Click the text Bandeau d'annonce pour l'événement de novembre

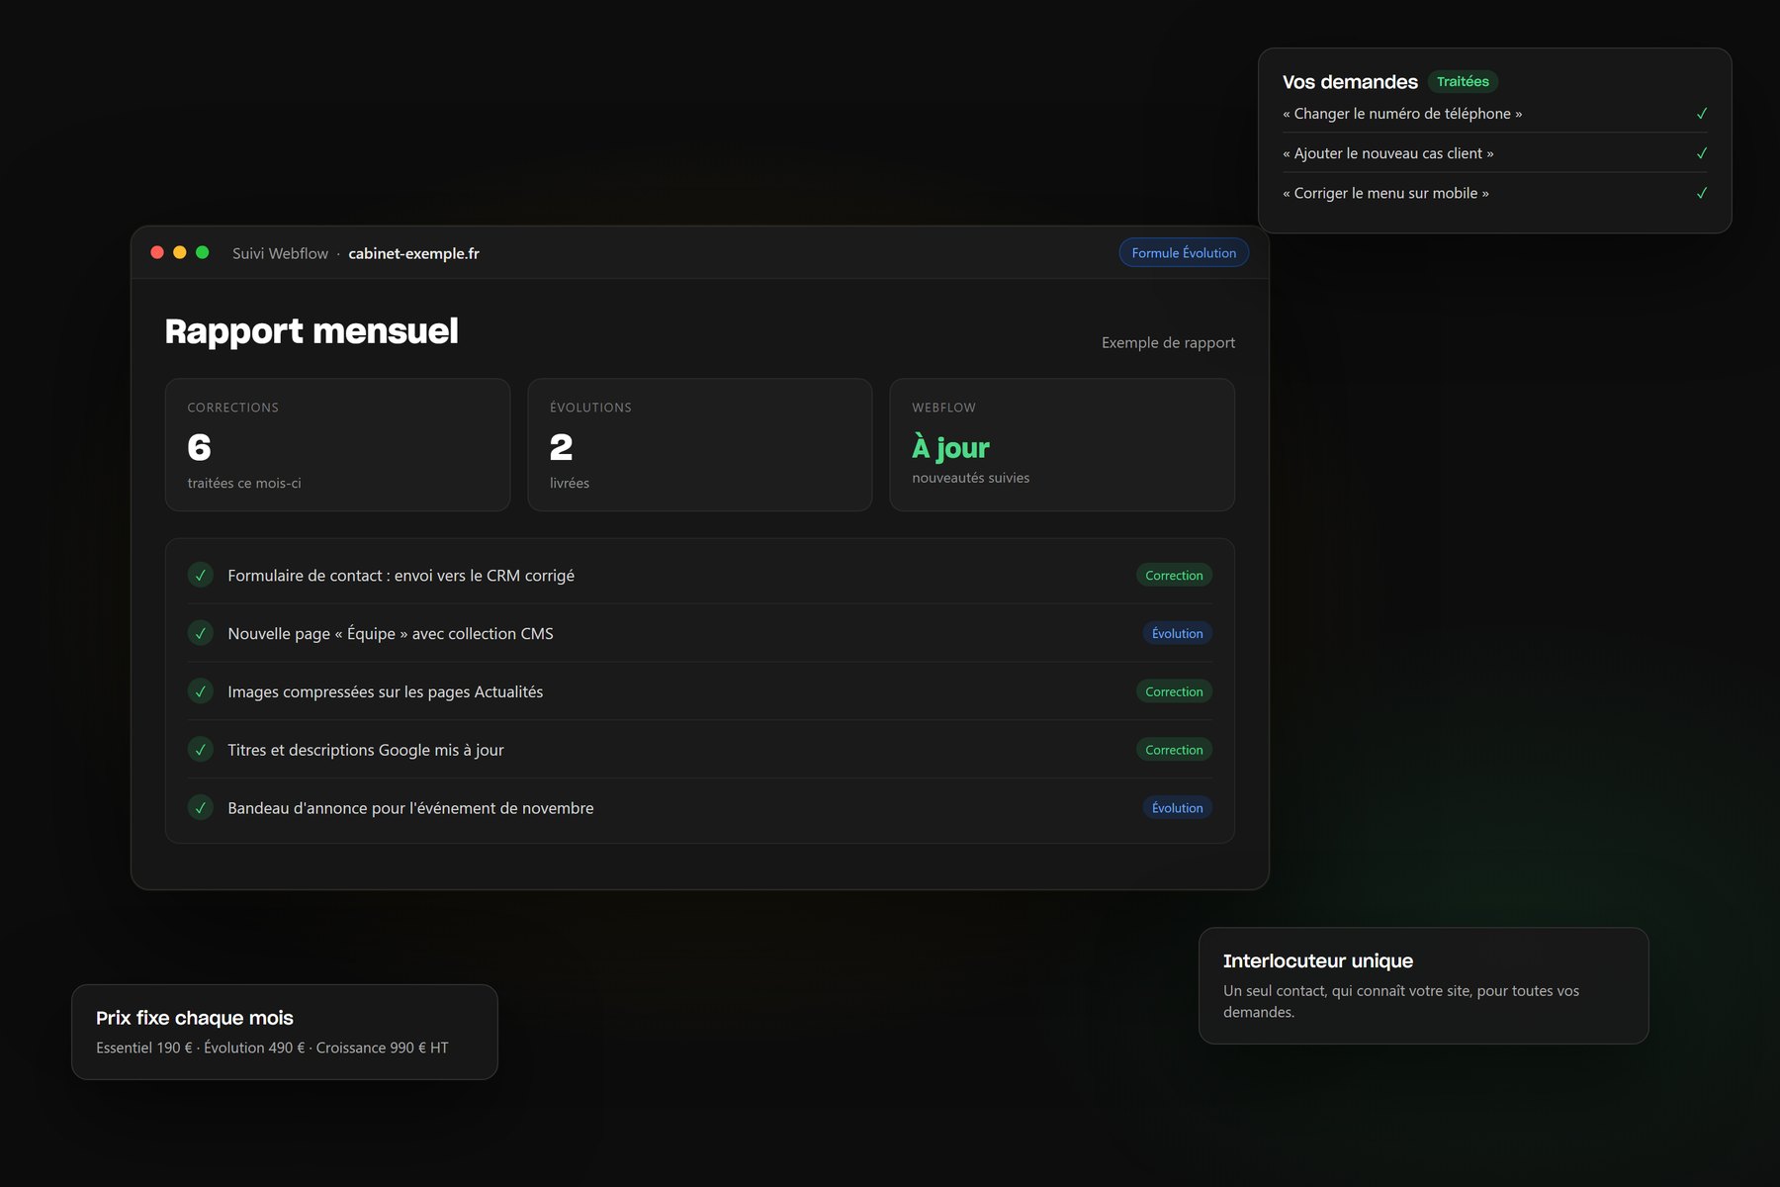coord(410,808)
